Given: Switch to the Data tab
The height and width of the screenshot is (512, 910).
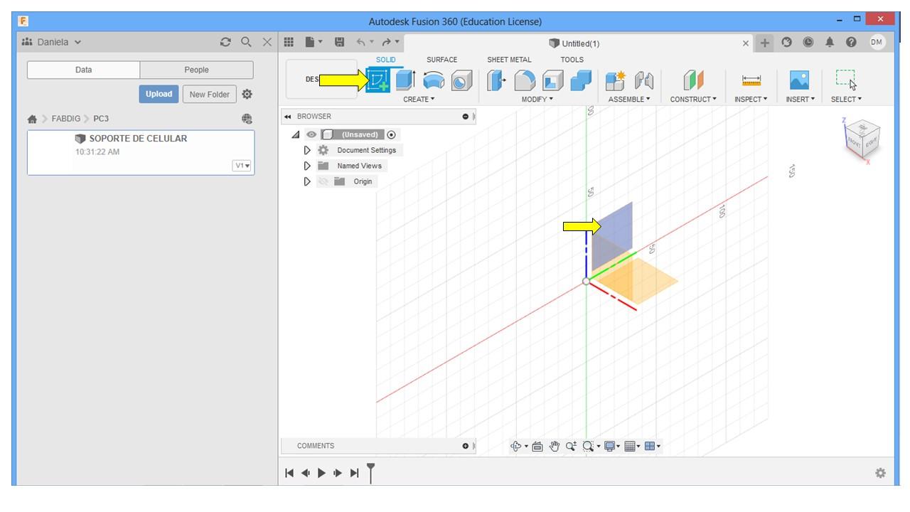Looking at the screenshot, I should tap(83, 70).
